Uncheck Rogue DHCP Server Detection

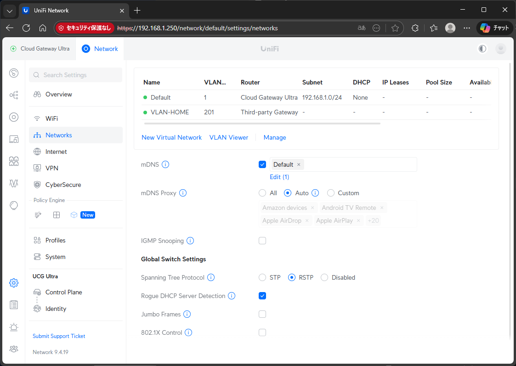[x=262, y=296]
